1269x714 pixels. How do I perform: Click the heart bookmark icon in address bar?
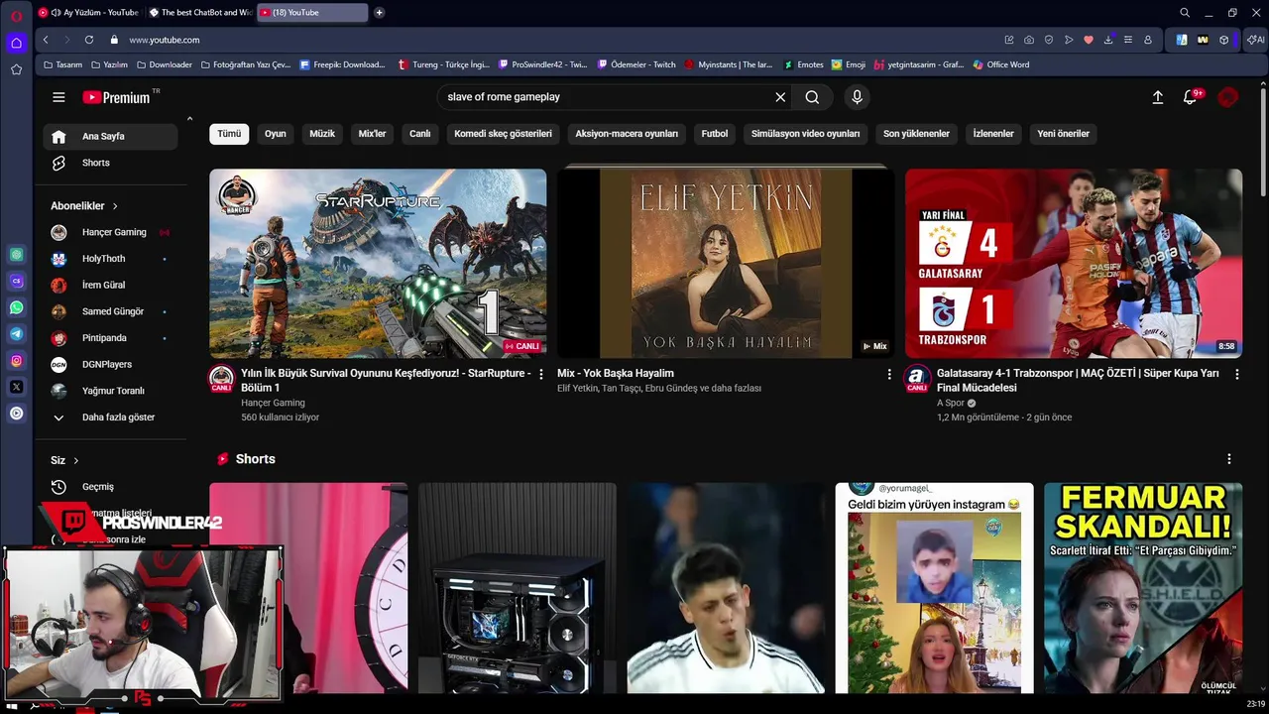tap(1089, 40)
